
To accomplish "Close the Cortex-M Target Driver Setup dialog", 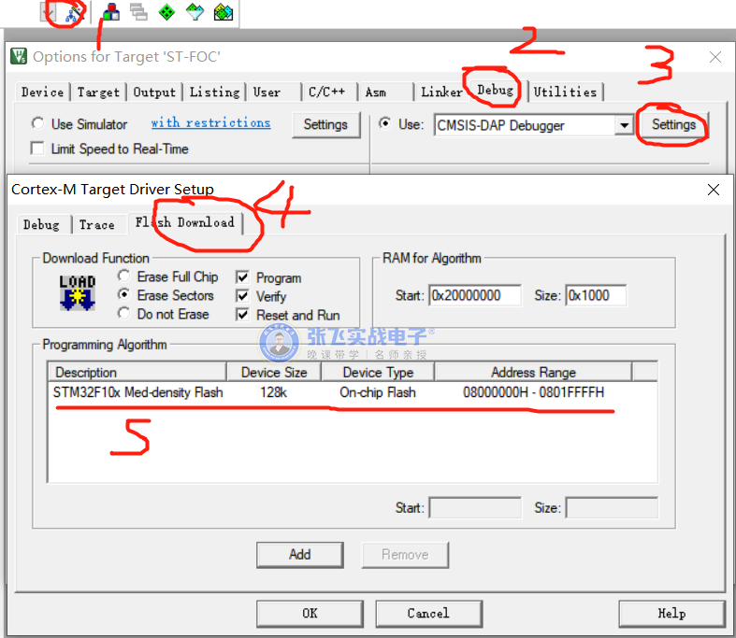I will pos(713,190).
